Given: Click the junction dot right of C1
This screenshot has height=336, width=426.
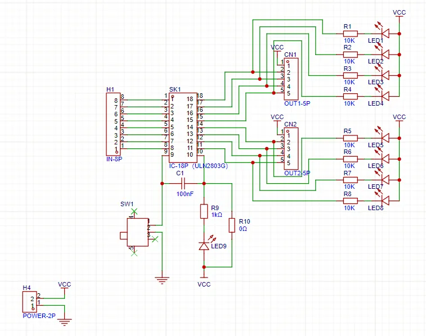Looking at the screenshot, I should (x=204, y=184).
